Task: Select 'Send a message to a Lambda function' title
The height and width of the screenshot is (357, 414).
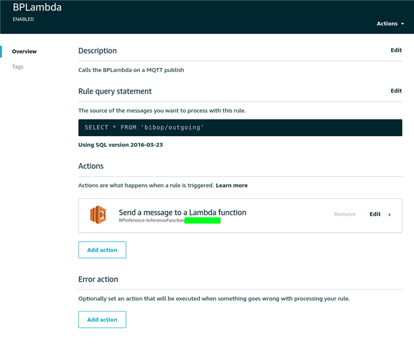Action: (x=182, y=212)
